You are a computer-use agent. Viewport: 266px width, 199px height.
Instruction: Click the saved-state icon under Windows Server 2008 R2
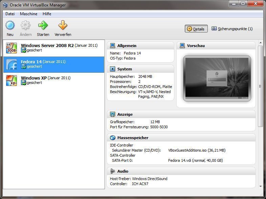pos(24,50)
